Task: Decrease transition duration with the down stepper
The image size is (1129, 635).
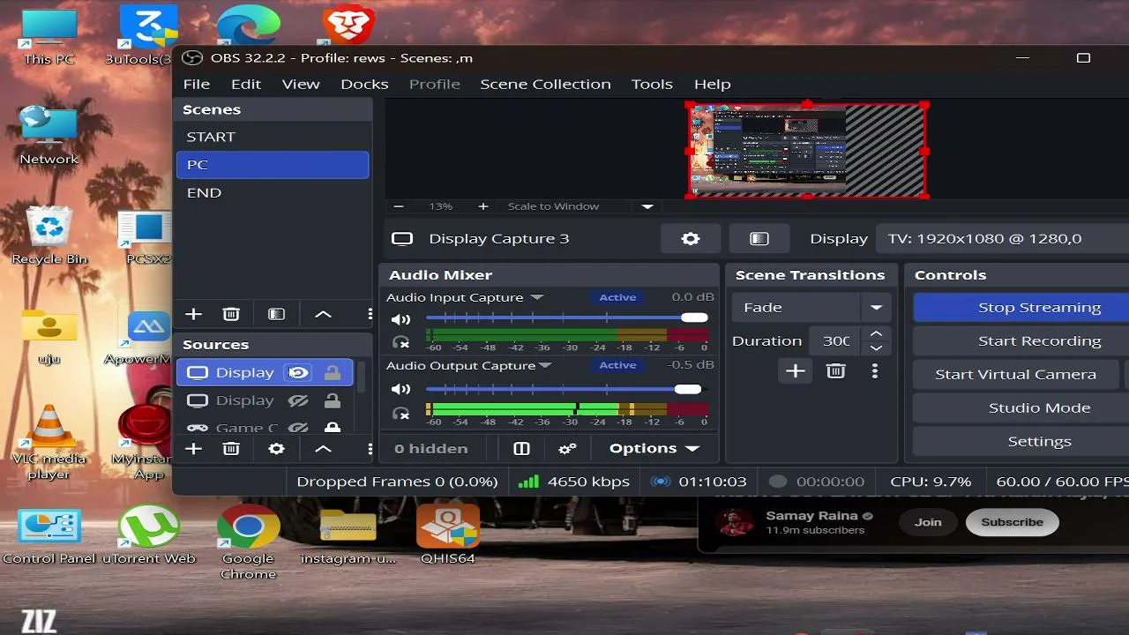Action: click(876, 347)
